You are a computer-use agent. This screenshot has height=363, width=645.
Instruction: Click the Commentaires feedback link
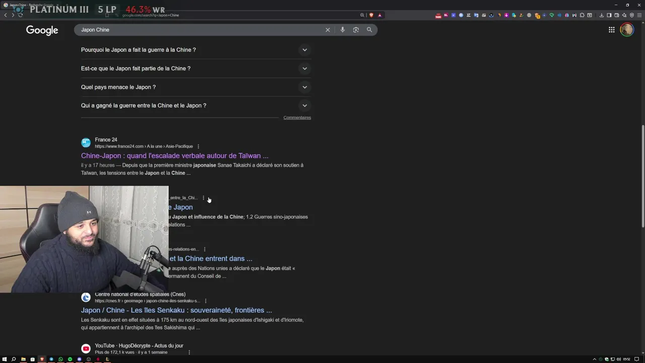pos(297,117)
